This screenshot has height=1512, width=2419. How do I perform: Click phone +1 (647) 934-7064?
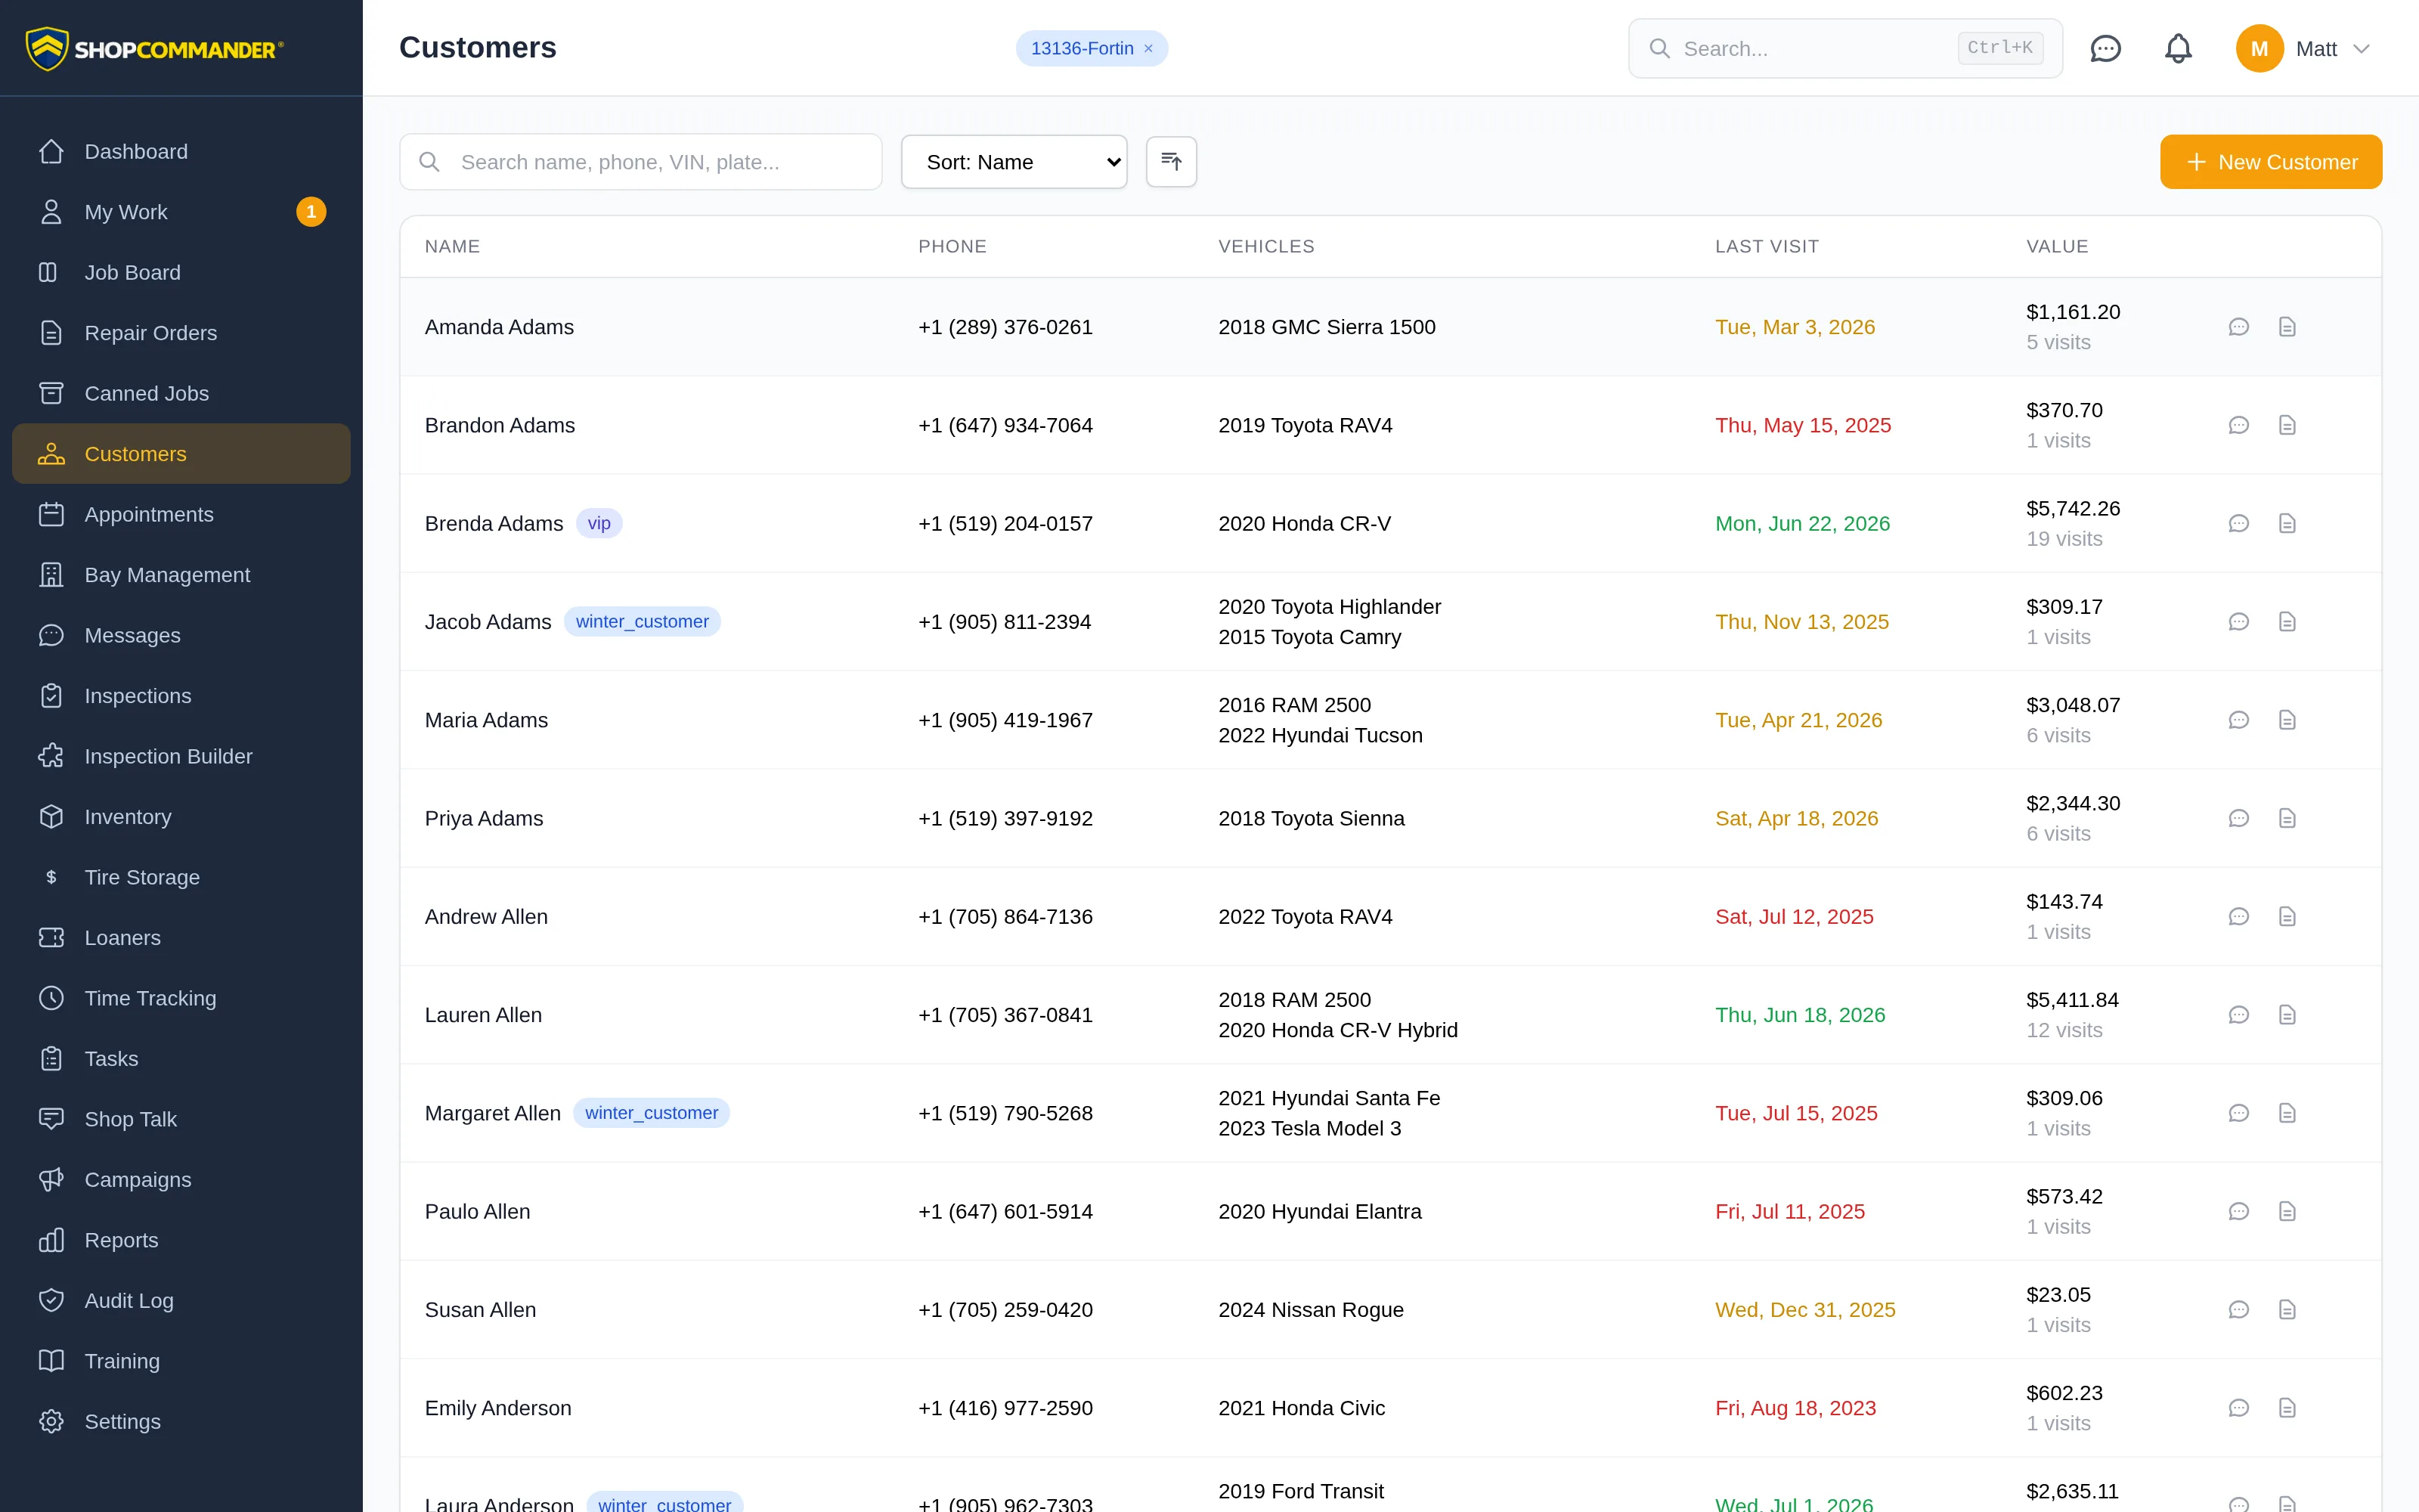point(1005,425)
